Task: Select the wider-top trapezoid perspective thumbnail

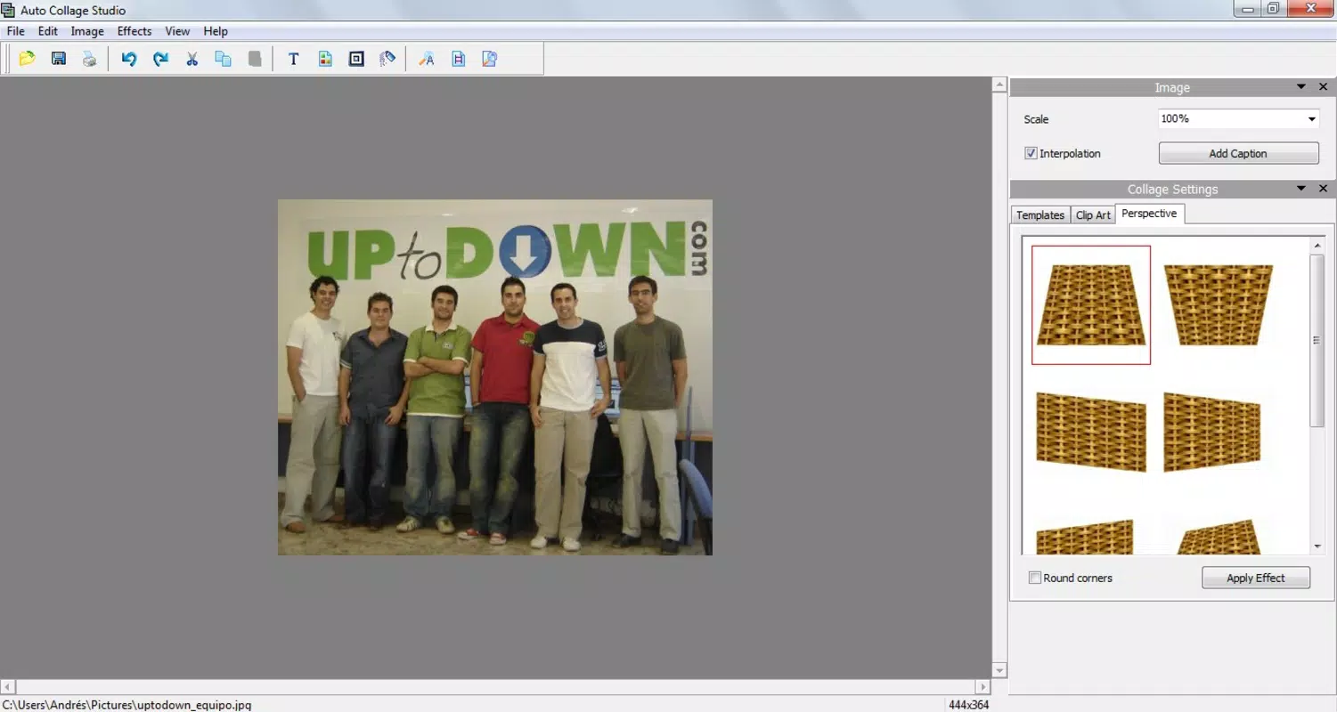Action: tap(1218, 305)
